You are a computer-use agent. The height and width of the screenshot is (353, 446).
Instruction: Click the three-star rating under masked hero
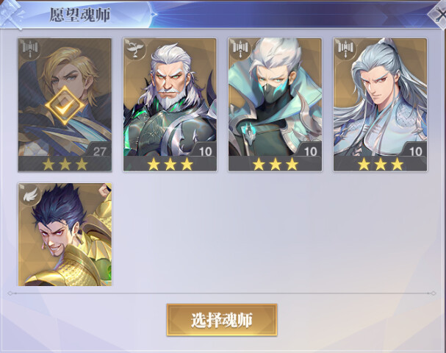click(275, 164)
